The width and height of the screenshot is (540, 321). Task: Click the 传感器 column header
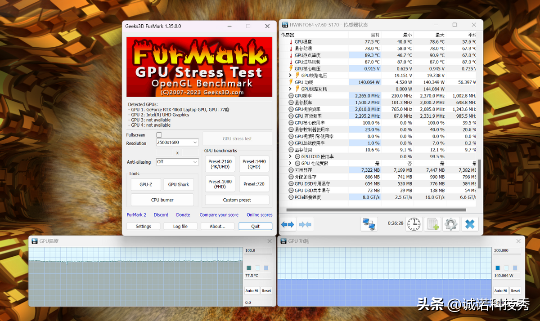point(288,35)
